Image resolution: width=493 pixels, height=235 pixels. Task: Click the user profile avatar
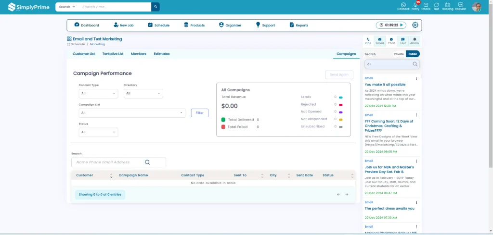click(x=476, y=7)
